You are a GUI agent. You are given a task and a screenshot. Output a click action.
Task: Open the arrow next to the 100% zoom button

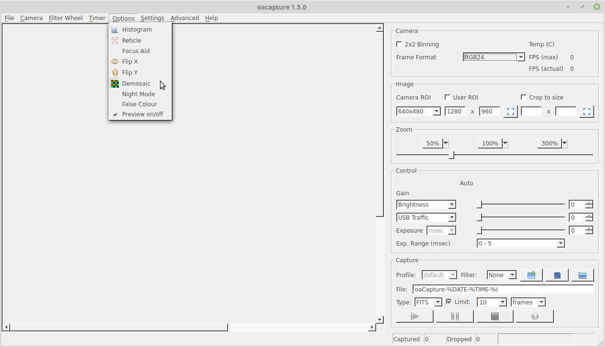[x=505, y=143]
